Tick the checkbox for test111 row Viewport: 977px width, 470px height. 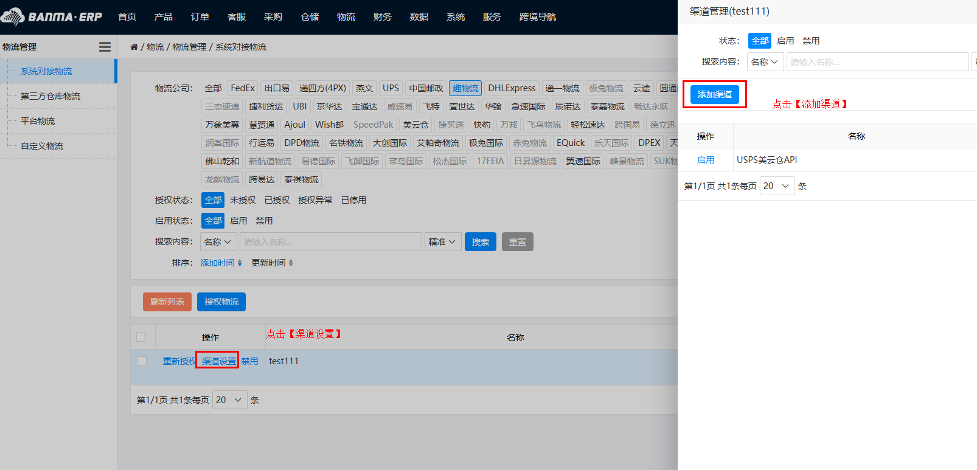142,361
